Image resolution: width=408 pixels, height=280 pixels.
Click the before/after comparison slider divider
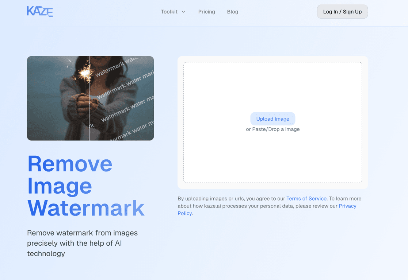click(89, 98)
